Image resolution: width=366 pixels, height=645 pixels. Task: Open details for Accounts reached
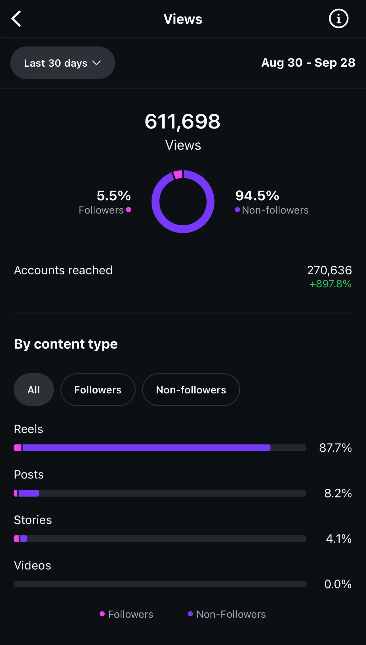pos(63,270)
